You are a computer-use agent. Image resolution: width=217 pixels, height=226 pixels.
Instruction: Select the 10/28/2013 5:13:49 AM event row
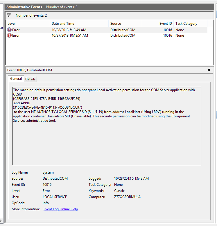(107, 30)
